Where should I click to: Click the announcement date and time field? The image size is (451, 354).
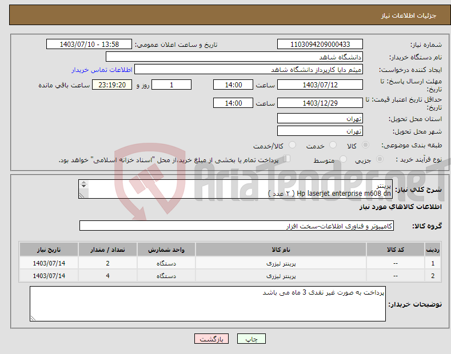coord(89,45)
